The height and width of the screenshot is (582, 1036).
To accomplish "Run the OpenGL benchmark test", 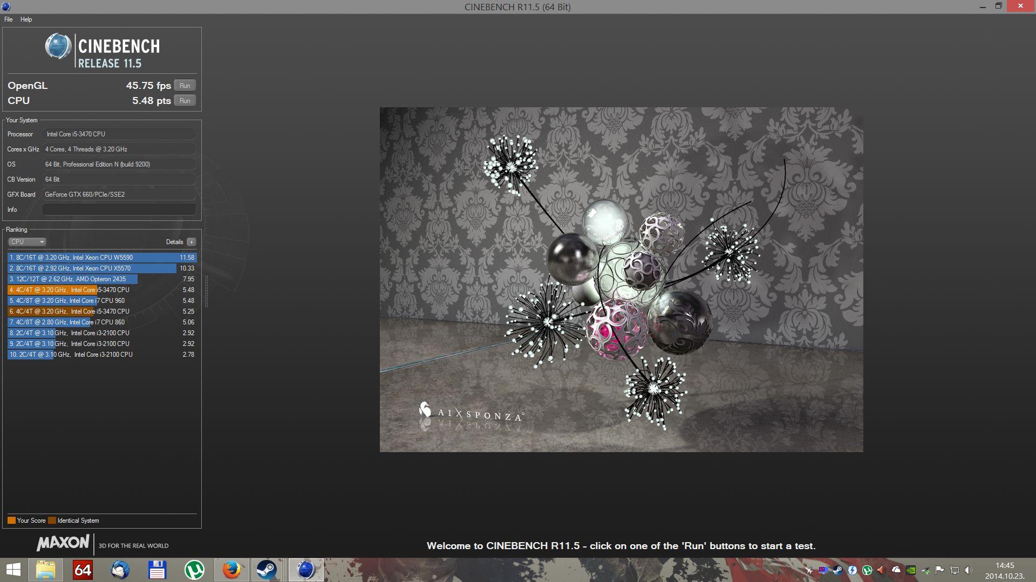I will (185, 86).
